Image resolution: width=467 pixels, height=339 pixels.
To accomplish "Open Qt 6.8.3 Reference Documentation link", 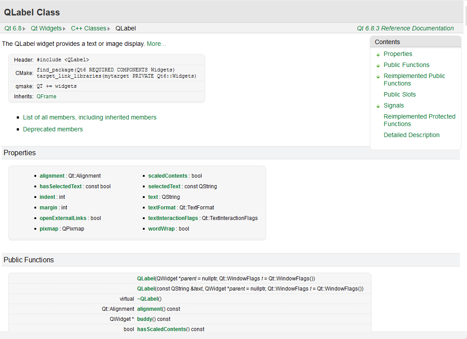I will coord(405,28).
